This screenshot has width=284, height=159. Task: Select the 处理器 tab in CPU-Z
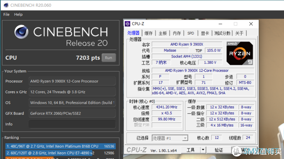[x=133, y=33]
